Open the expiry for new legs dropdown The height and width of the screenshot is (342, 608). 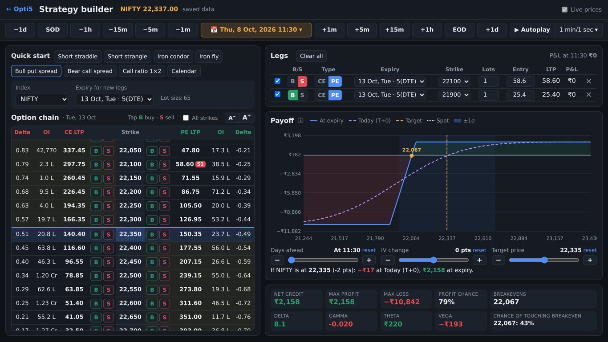(114, 99)
